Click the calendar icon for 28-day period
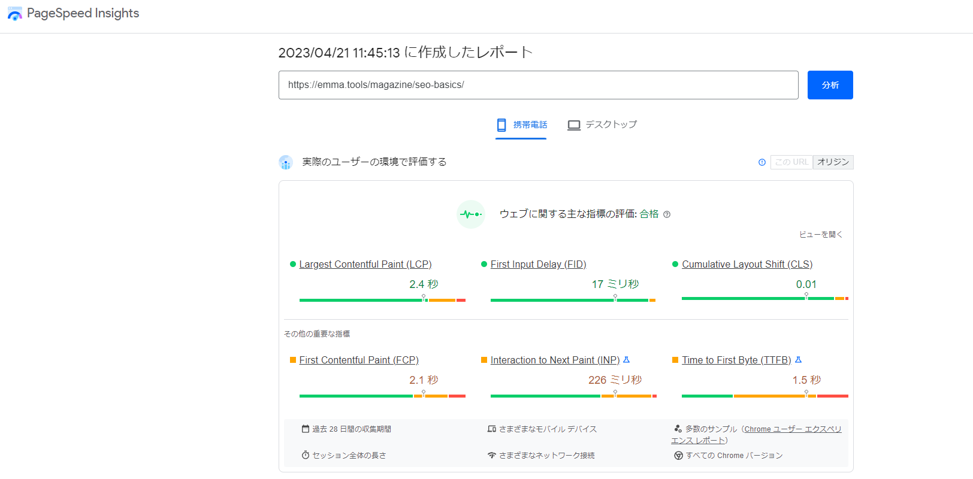This screenshot has height=479, width=973. 306,429
